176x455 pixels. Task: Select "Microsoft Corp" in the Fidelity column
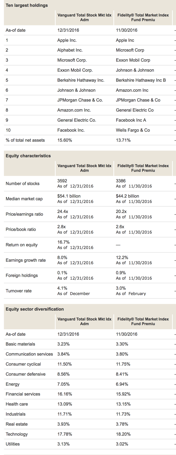[130, 50]
